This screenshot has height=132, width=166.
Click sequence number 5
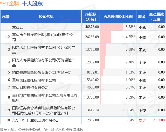[x=9, y=72]
